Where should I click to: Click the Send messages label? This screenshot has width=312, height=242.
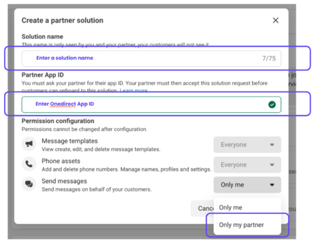coord(64,181)
